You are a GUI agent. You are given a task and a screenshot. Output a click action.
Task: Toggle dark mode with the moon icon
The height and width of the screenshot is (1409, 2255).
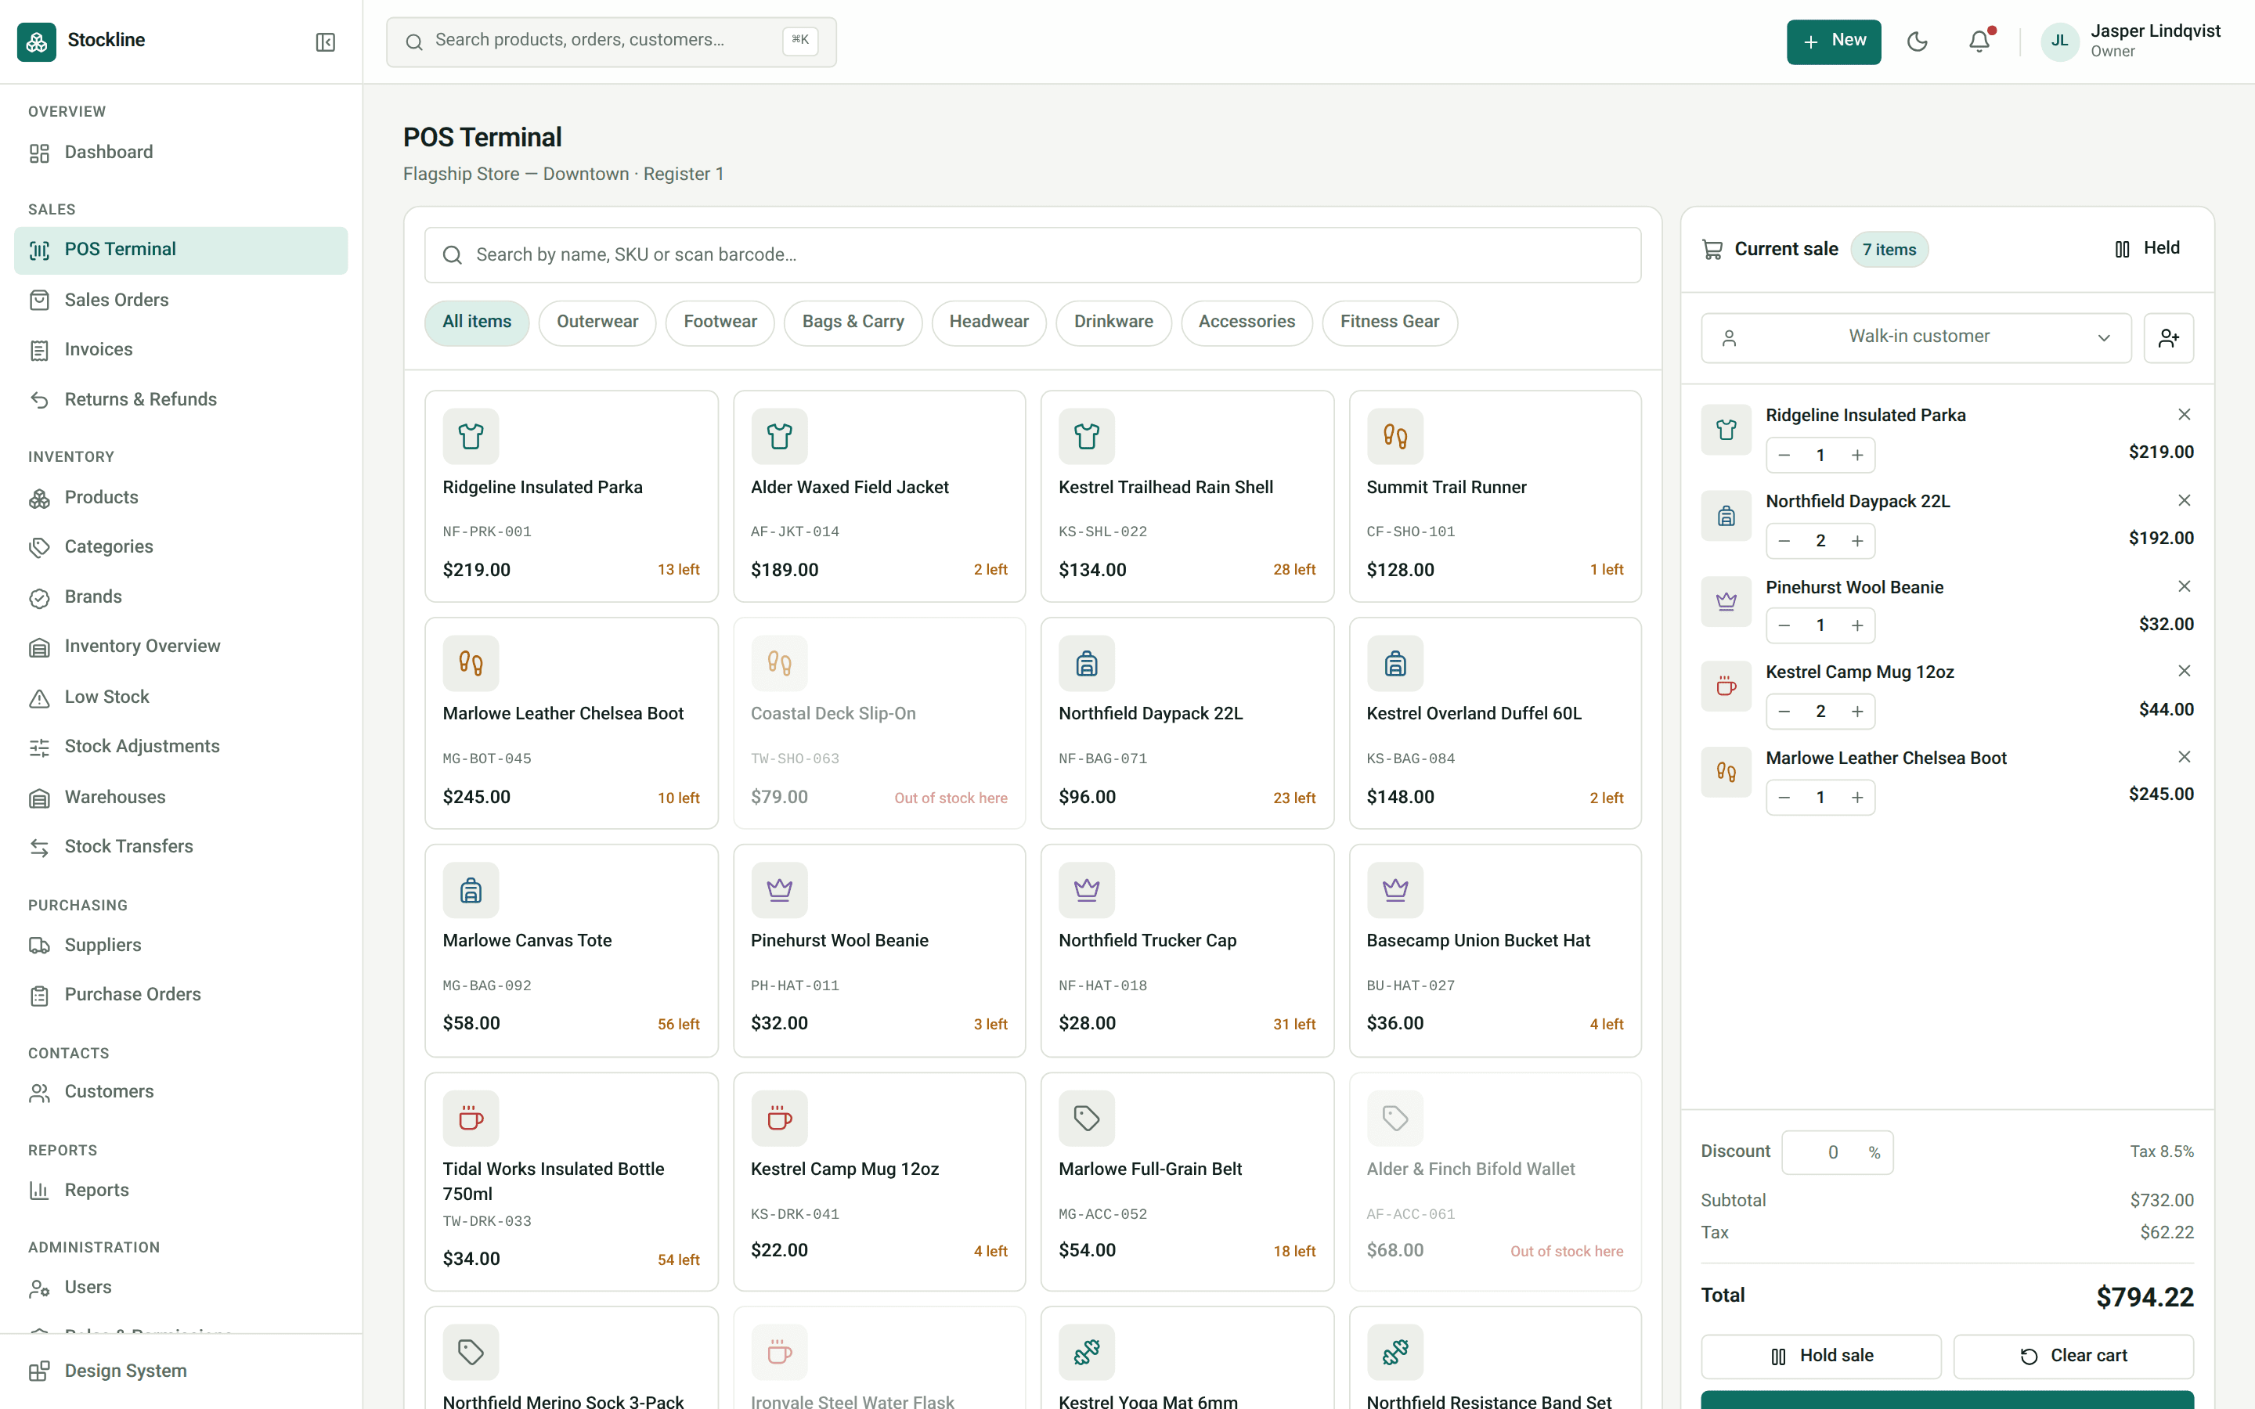coord(1917,42)
